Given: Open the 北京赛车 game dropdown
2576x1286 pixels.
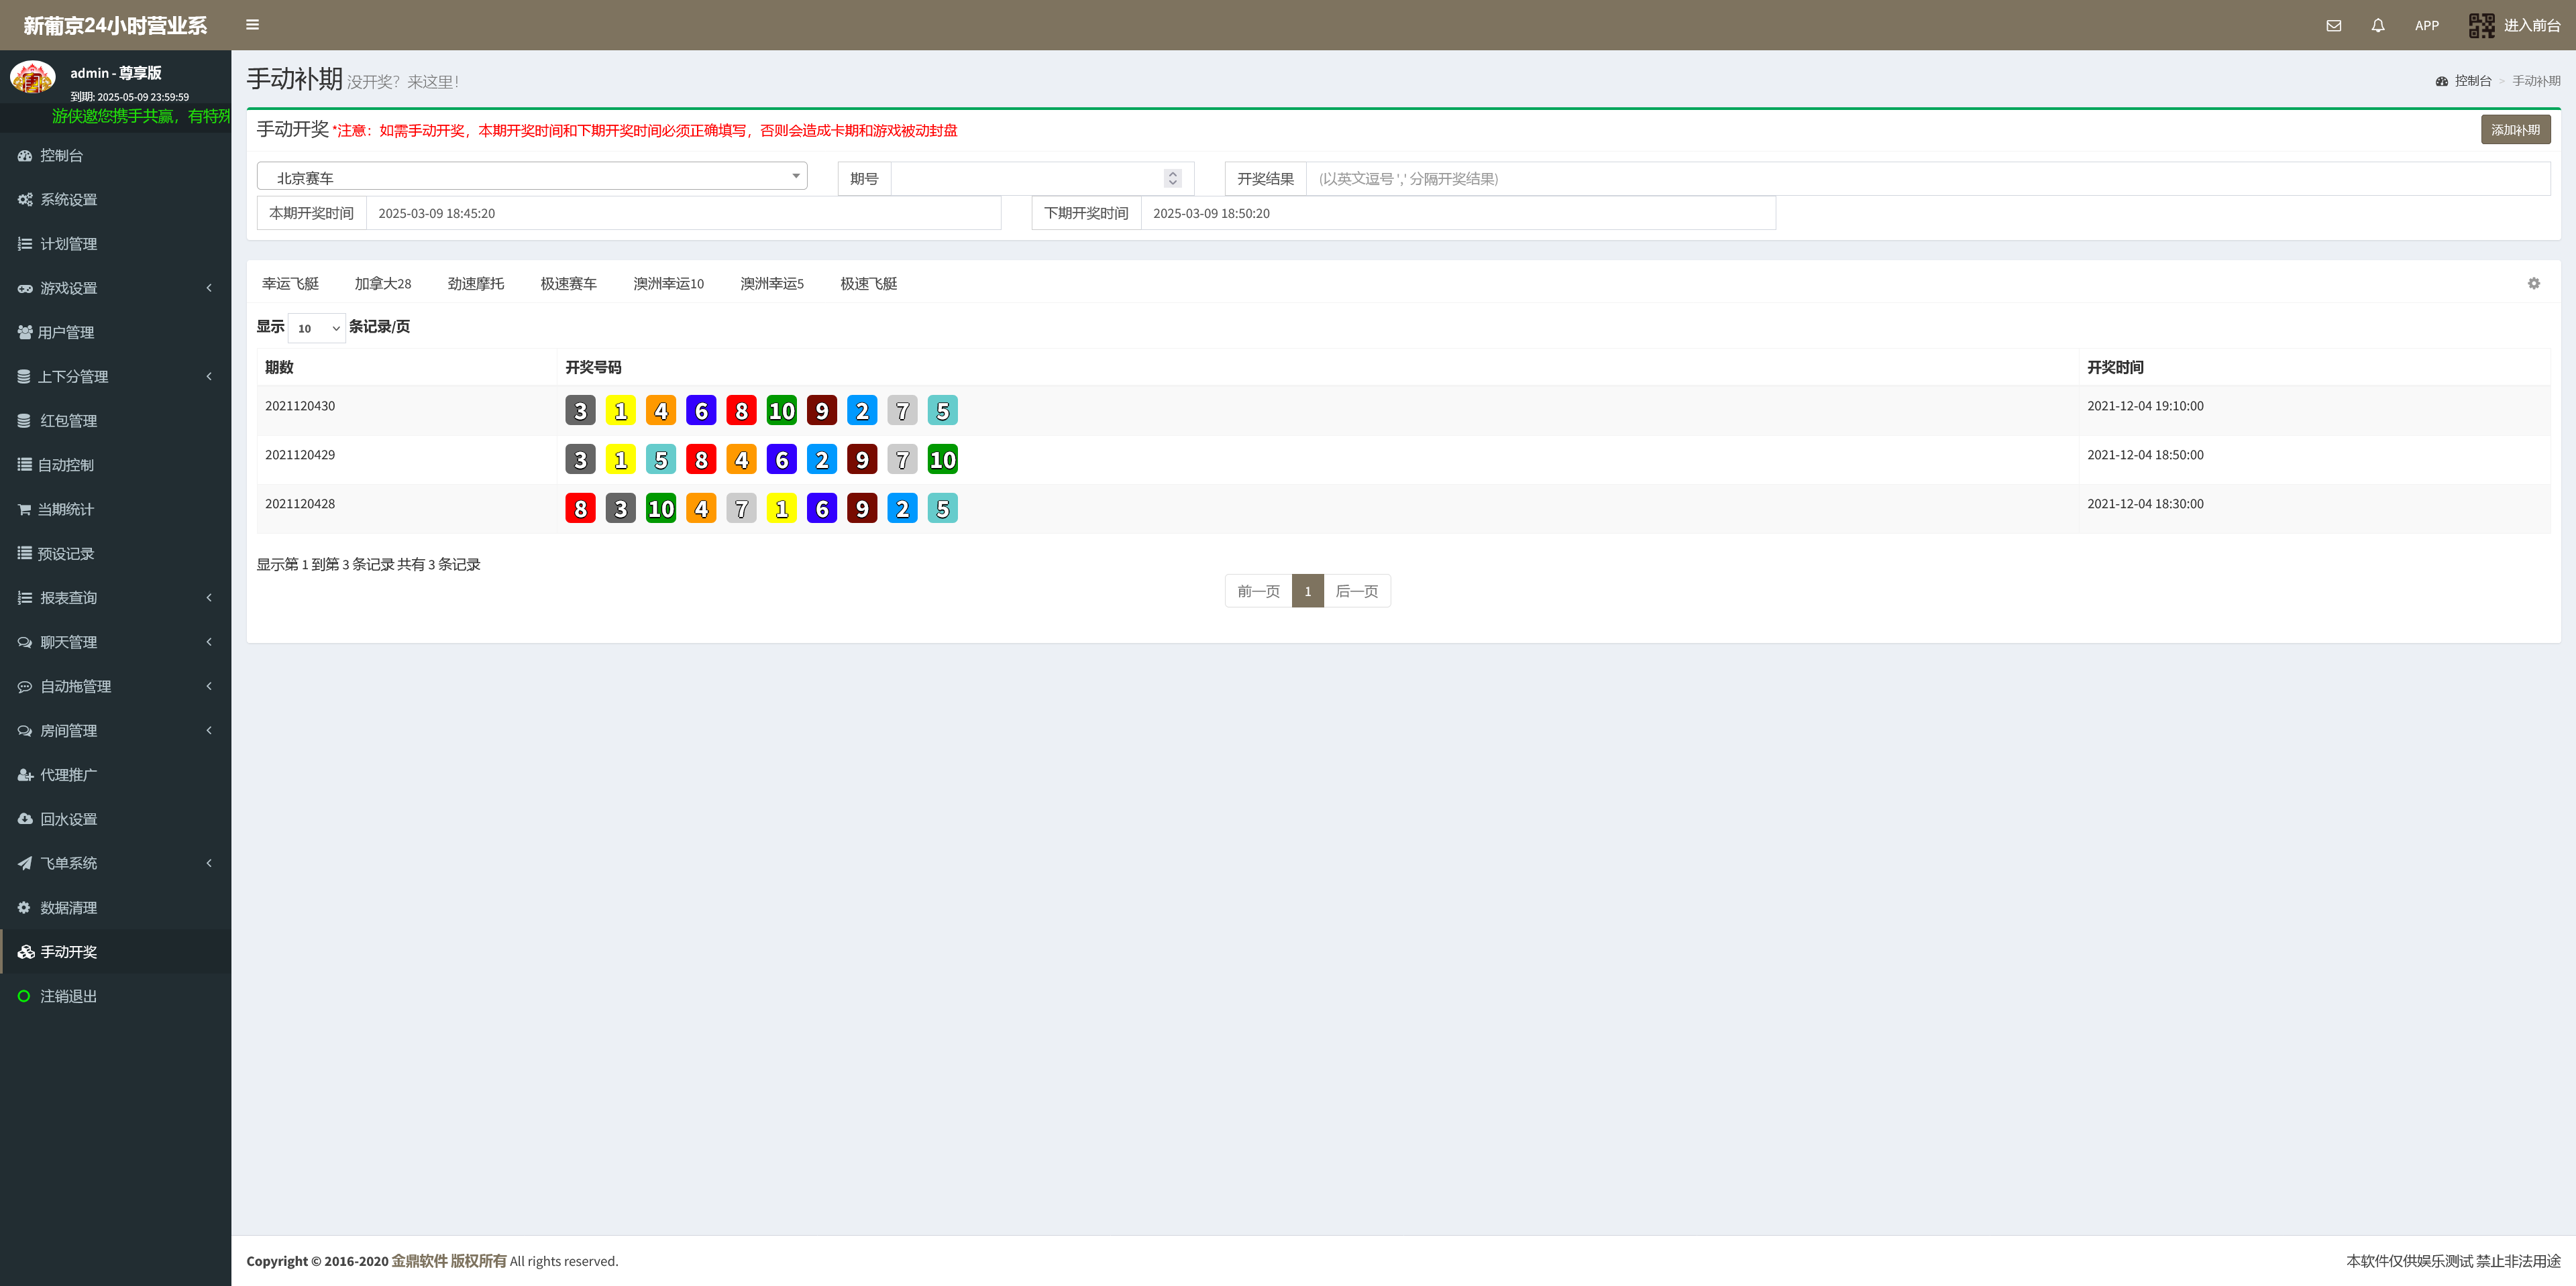Looking at the screenshot, I should [x=532, y=177].
